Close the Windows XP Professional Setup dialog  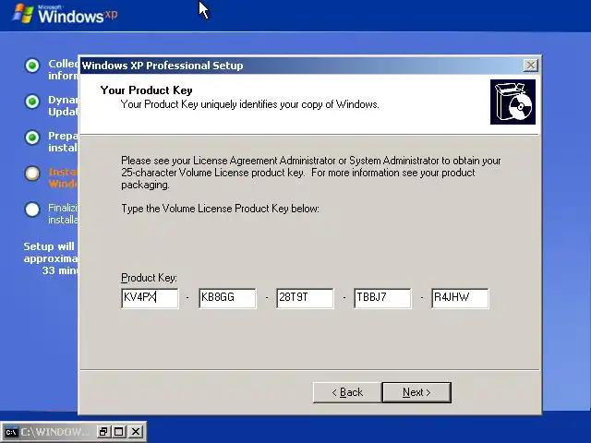tap(531, 66)
